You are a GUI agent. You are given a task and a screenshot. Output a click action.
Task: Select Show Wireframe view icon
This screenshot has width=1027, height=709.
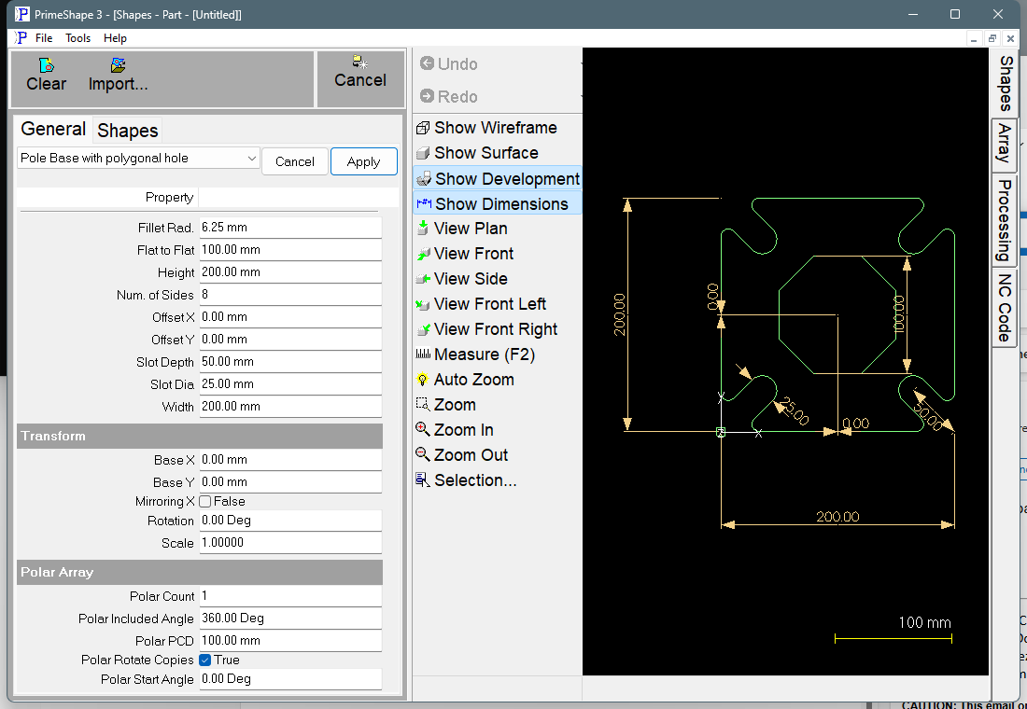tap(423, 129)
